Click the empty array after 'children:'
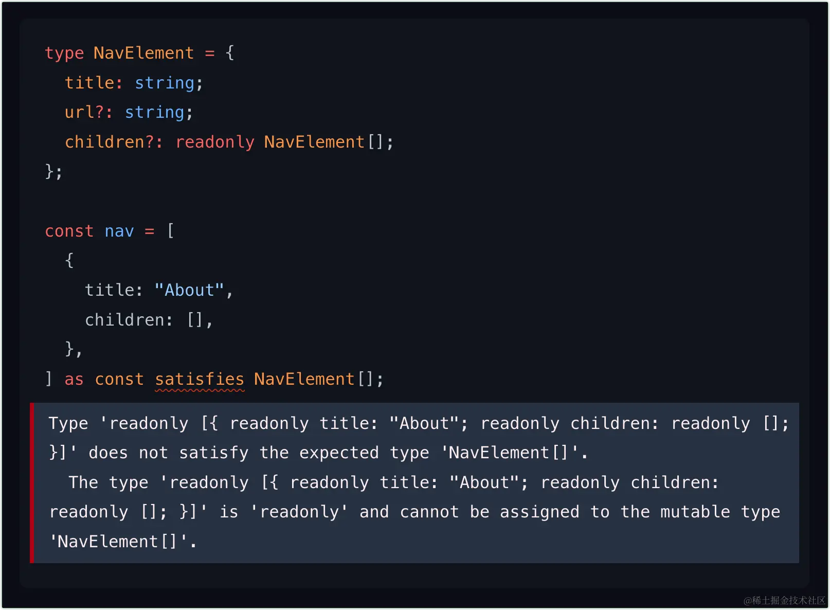This screenshot has width=830, height=610. coord(195,320)
